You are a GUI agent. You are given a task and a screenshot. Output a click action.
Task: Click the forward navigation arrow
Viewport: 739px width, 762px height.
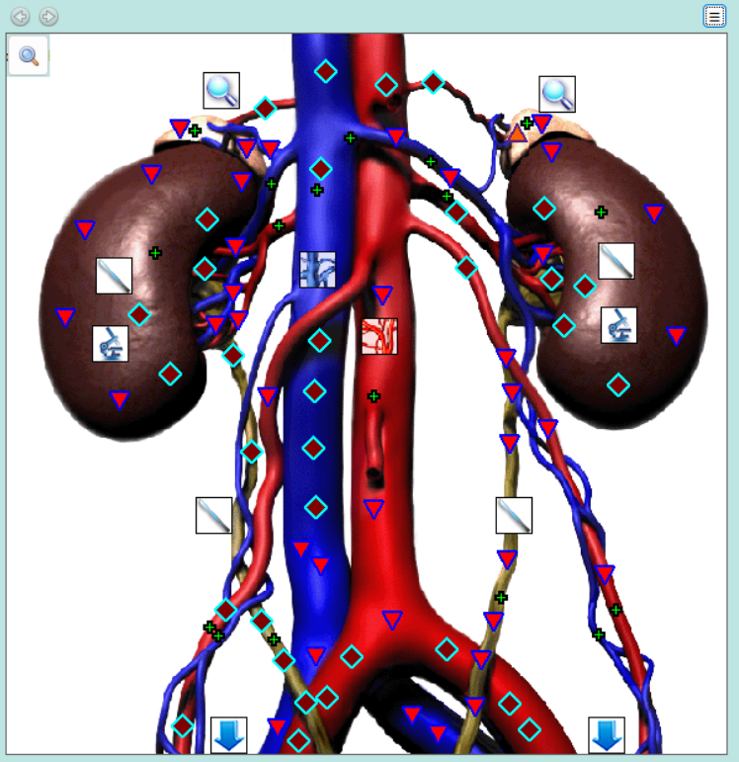(x=47, y=17)
